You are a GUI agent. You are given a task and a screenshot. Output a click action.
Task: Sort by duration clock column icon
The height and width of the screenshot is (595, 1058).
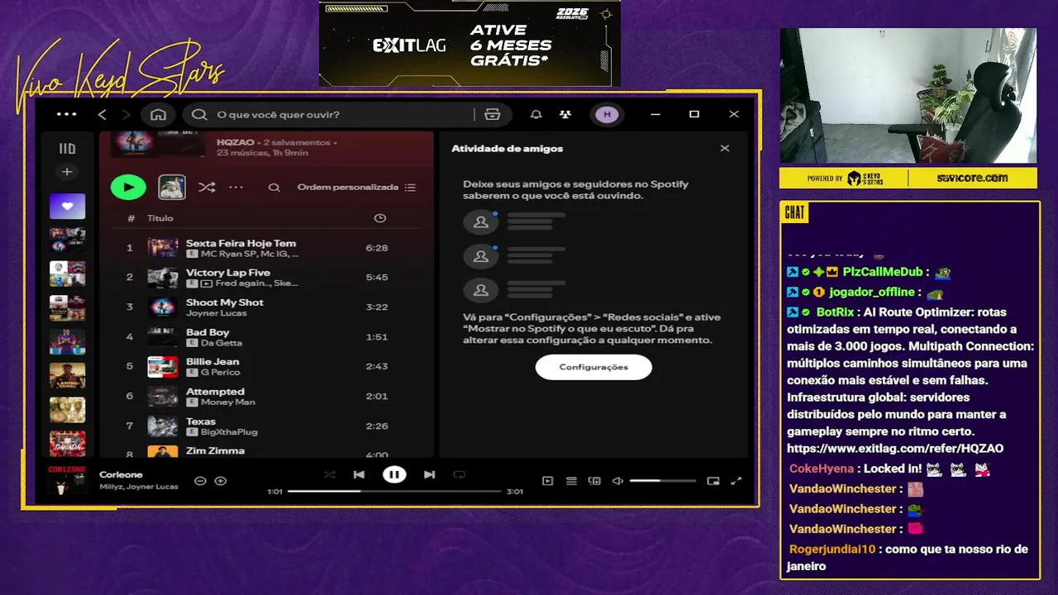click(x=379, y=218)
